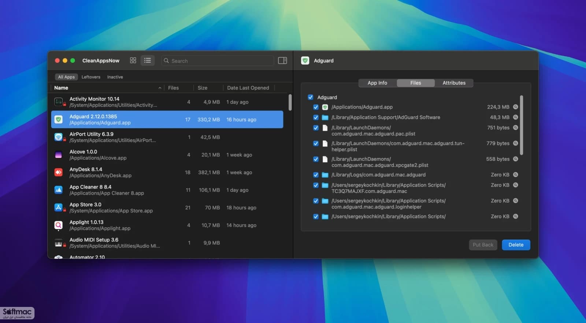Image resolution: width=586 pixels, height=323 pixels.
Task: Click the Delete button
Action: click(x=516, y=245)
